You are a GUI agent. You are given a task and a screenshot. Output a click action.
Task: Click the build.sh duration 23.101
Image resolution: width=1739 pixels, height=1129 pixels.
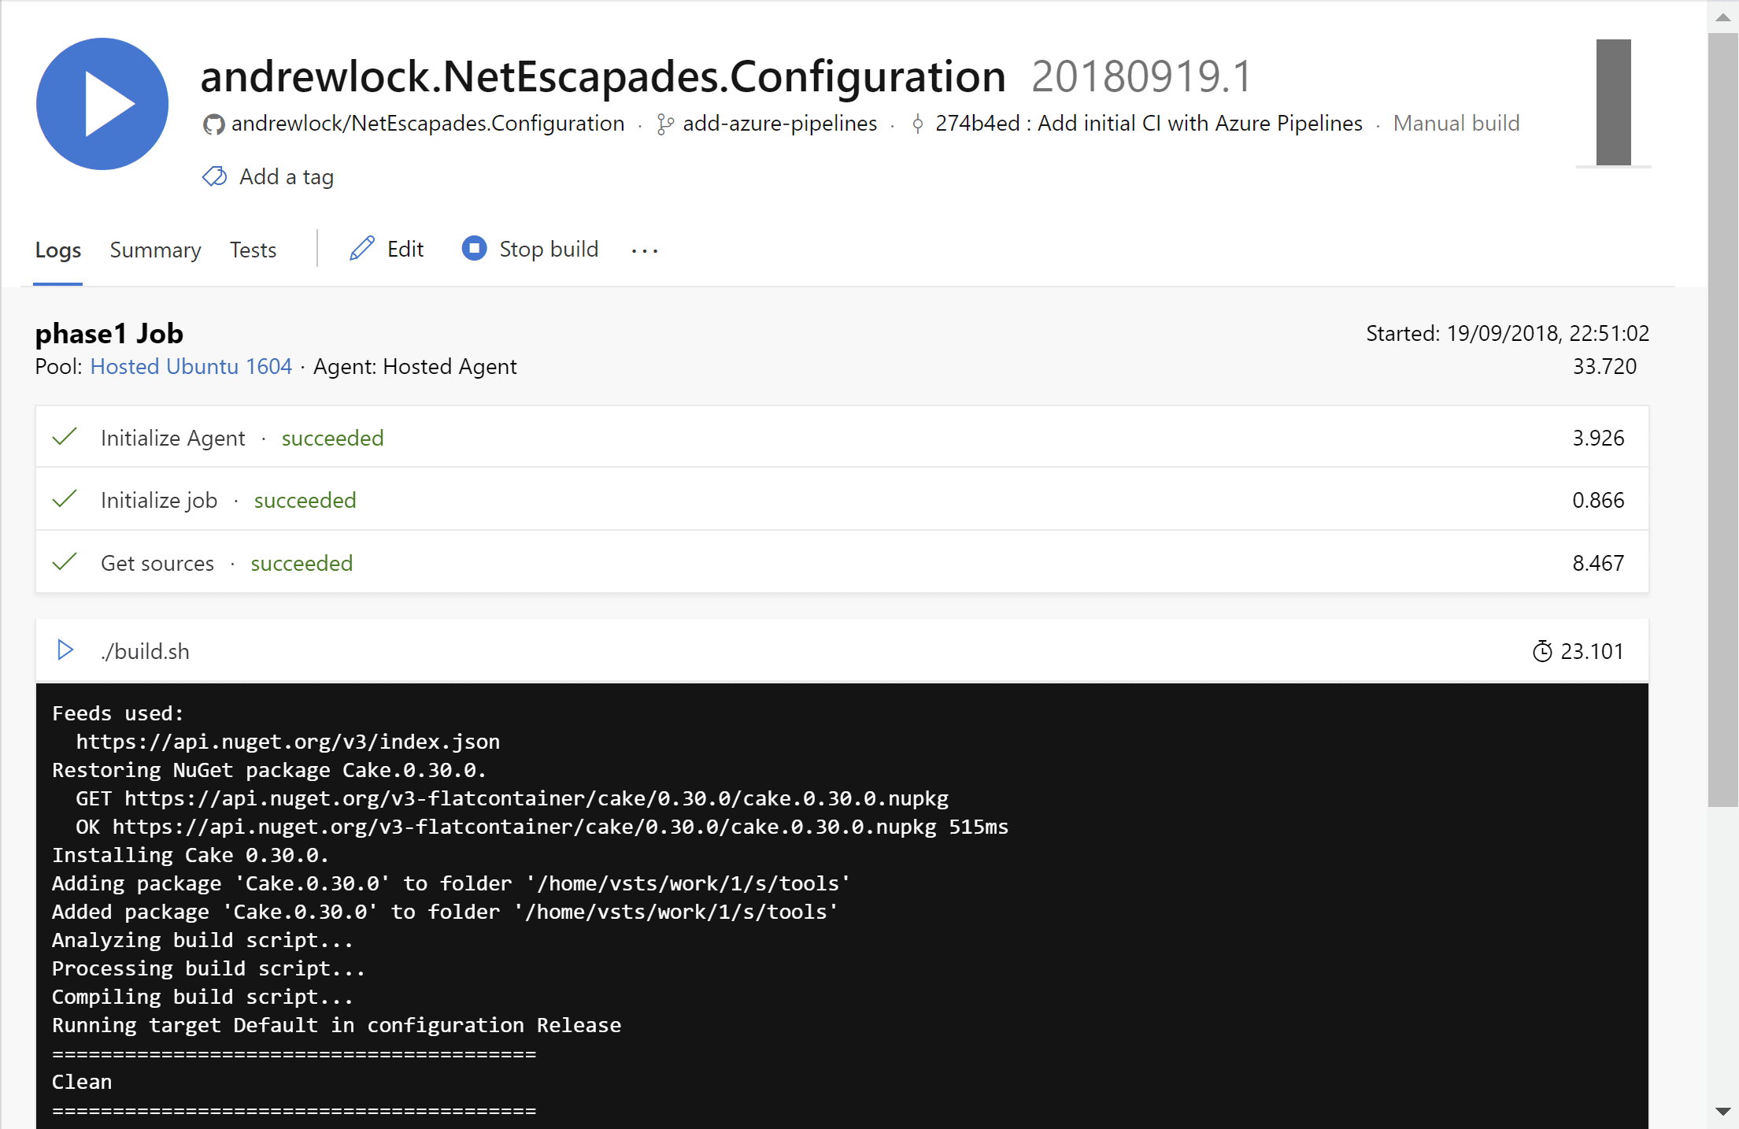coord(1592,651)
